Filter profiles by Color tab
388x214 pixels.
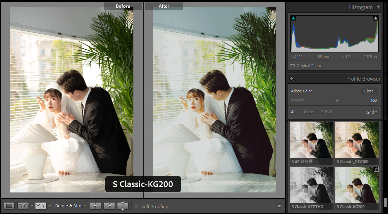[308, 112]
